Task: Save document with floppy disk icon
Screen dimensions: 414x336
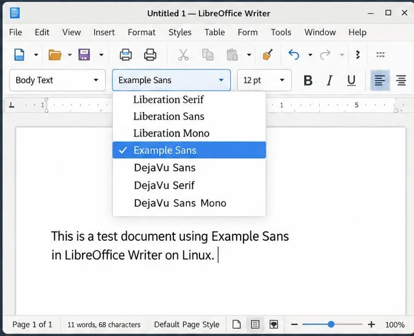Action: coord(84,55)
